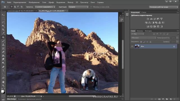Open the Фильтр menu
Image resolution: width=180 pixels, height=101 pixels.
[x=70, y=3]
